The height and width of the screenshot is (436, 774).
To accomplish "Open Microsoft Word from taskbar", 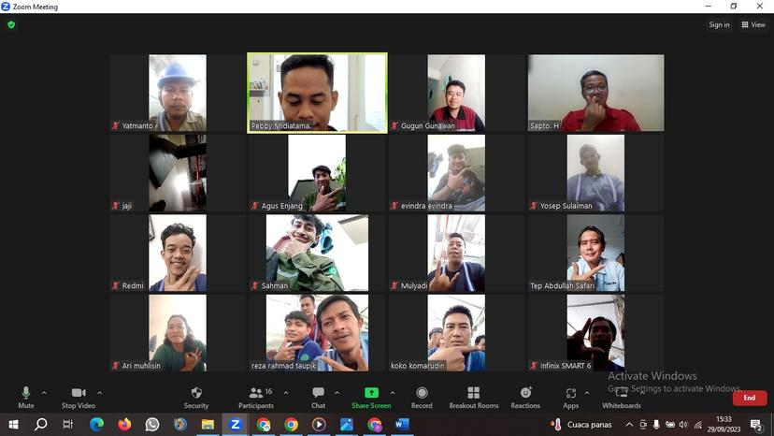I will tap(402, 424).
